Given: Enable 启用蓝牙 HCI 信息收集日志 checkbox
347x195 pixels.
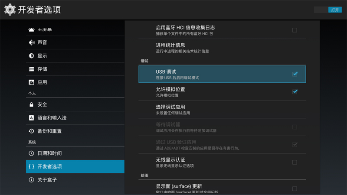Looking at the screenshot, I should click(295, 30).
